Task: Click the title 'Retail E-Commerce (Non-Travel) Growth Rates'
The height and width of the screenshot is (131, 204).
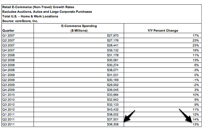Action: point(39,7)
